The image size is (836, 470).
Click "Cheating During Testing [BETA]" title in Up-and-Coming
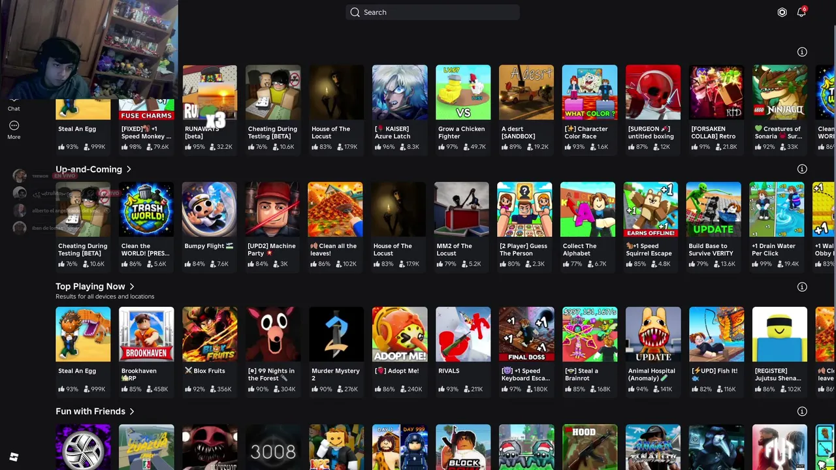pyautogui.click(x=82, y=249)
